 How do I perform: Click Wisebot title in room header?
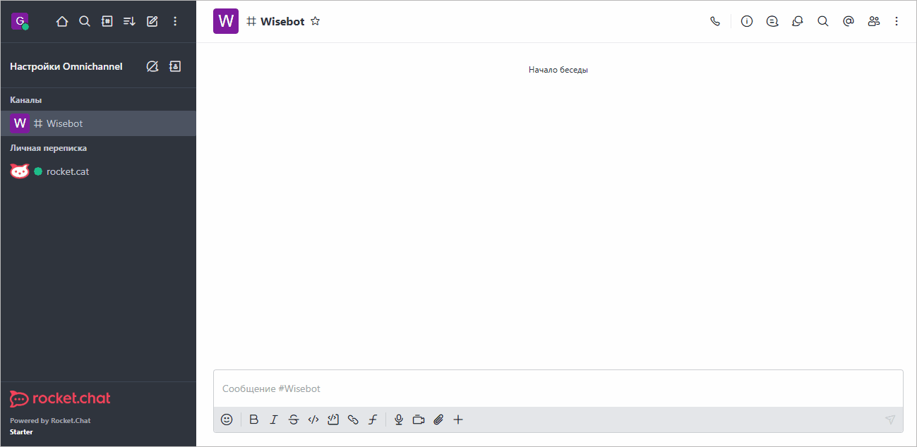tap(282, 21)
